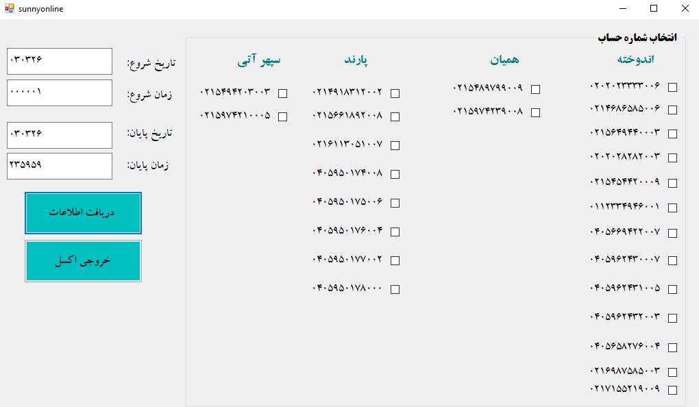Screen dimensions: 699x407
Task: Click the sunnyonline app icon in title bar
Action: pos(10,8)
